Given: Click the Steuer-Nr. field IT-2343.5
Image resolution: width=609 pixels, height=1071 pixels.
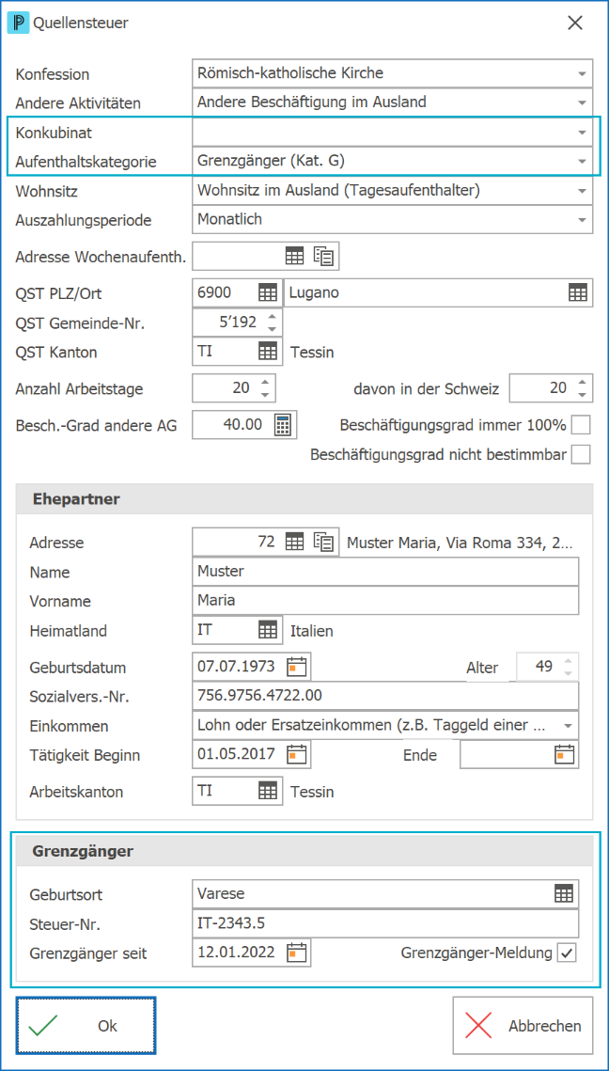Looking at the screenshot, I should tap(385, 923).
